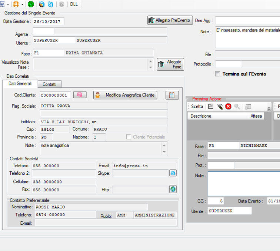
Task: Click the anagrafica Note scrollbar up arrow
Action: pos(164,145)
